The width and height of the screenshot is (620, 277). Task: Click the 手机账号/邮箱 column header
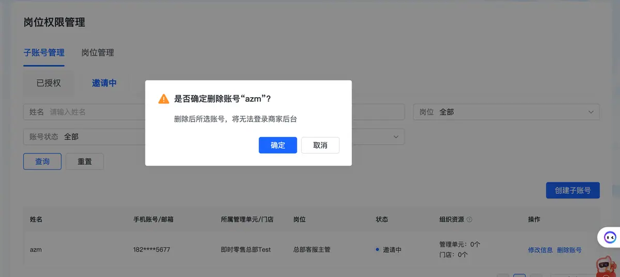[153, 219]
